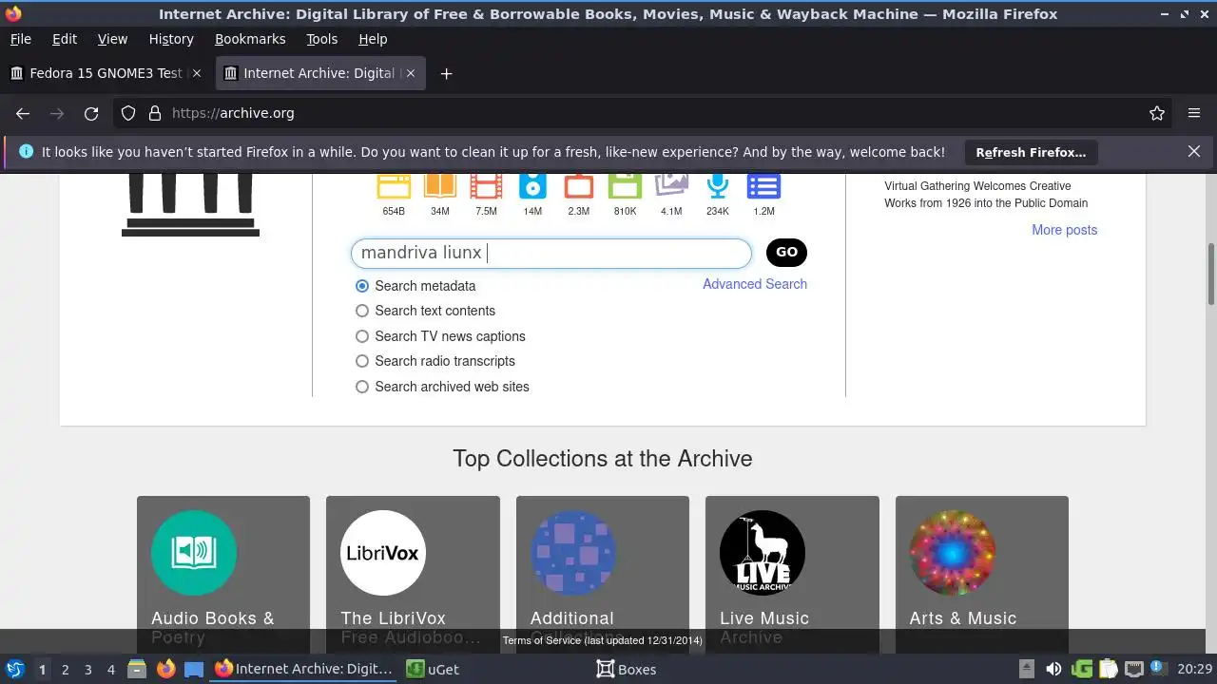The height and width of the screenshot is (684, 1217).
Task: Open the History menu
Action: (171, 39)
